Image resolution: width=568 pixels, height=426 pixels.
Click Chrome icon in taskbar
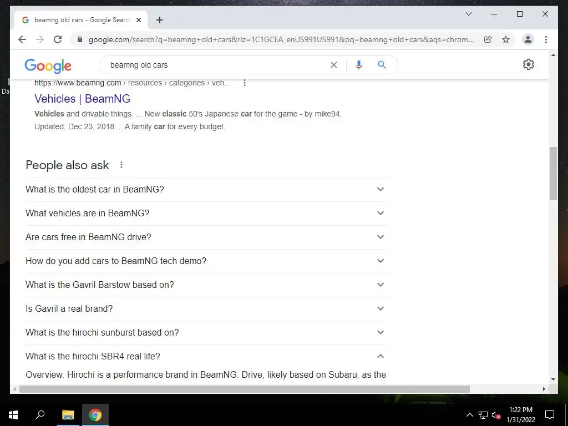click(x=95, y=415)
